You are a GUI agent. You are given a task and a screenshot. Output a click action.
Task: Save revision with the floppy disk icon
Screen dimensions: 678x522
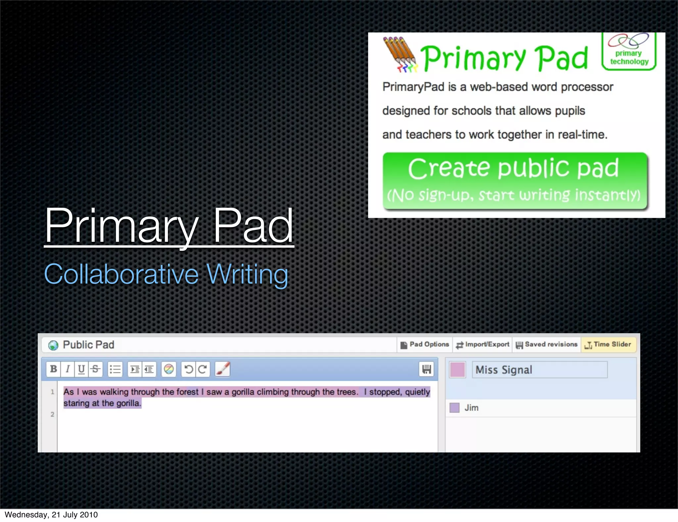pyautogui.click(x=426, y=369)
